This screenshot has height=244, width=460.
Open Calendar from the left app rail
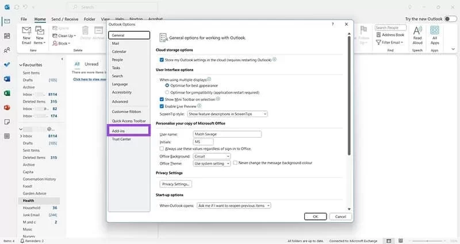[x=7, y=36]
